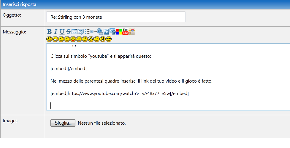
Task: Insert the surprised open-mouth emoticon
Action: [x=103, y=39]
